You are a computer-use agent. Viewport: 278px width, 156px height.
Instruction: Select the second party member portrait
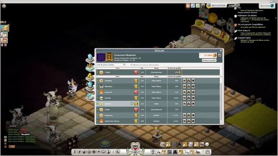(4, 35)
